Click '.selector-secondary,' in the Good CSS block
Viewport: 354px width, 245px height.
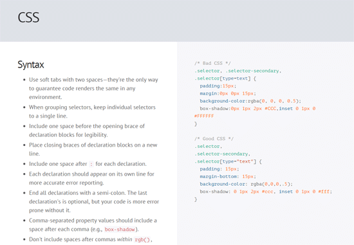click(222, 154)
